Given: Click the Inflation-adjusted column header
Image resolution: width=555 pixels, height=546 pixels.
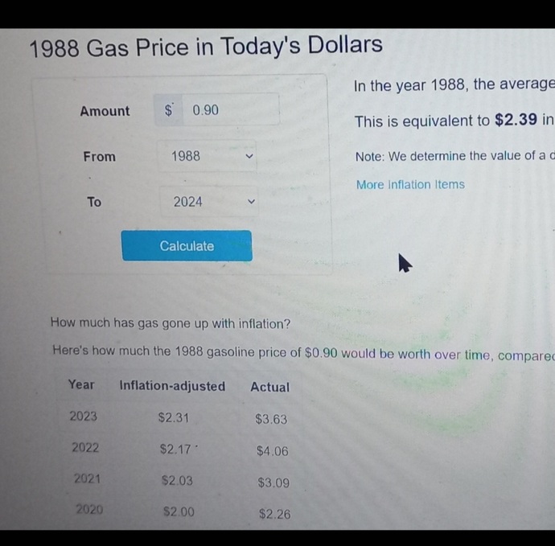Looking at the screenshot, I should pos(172,386).
